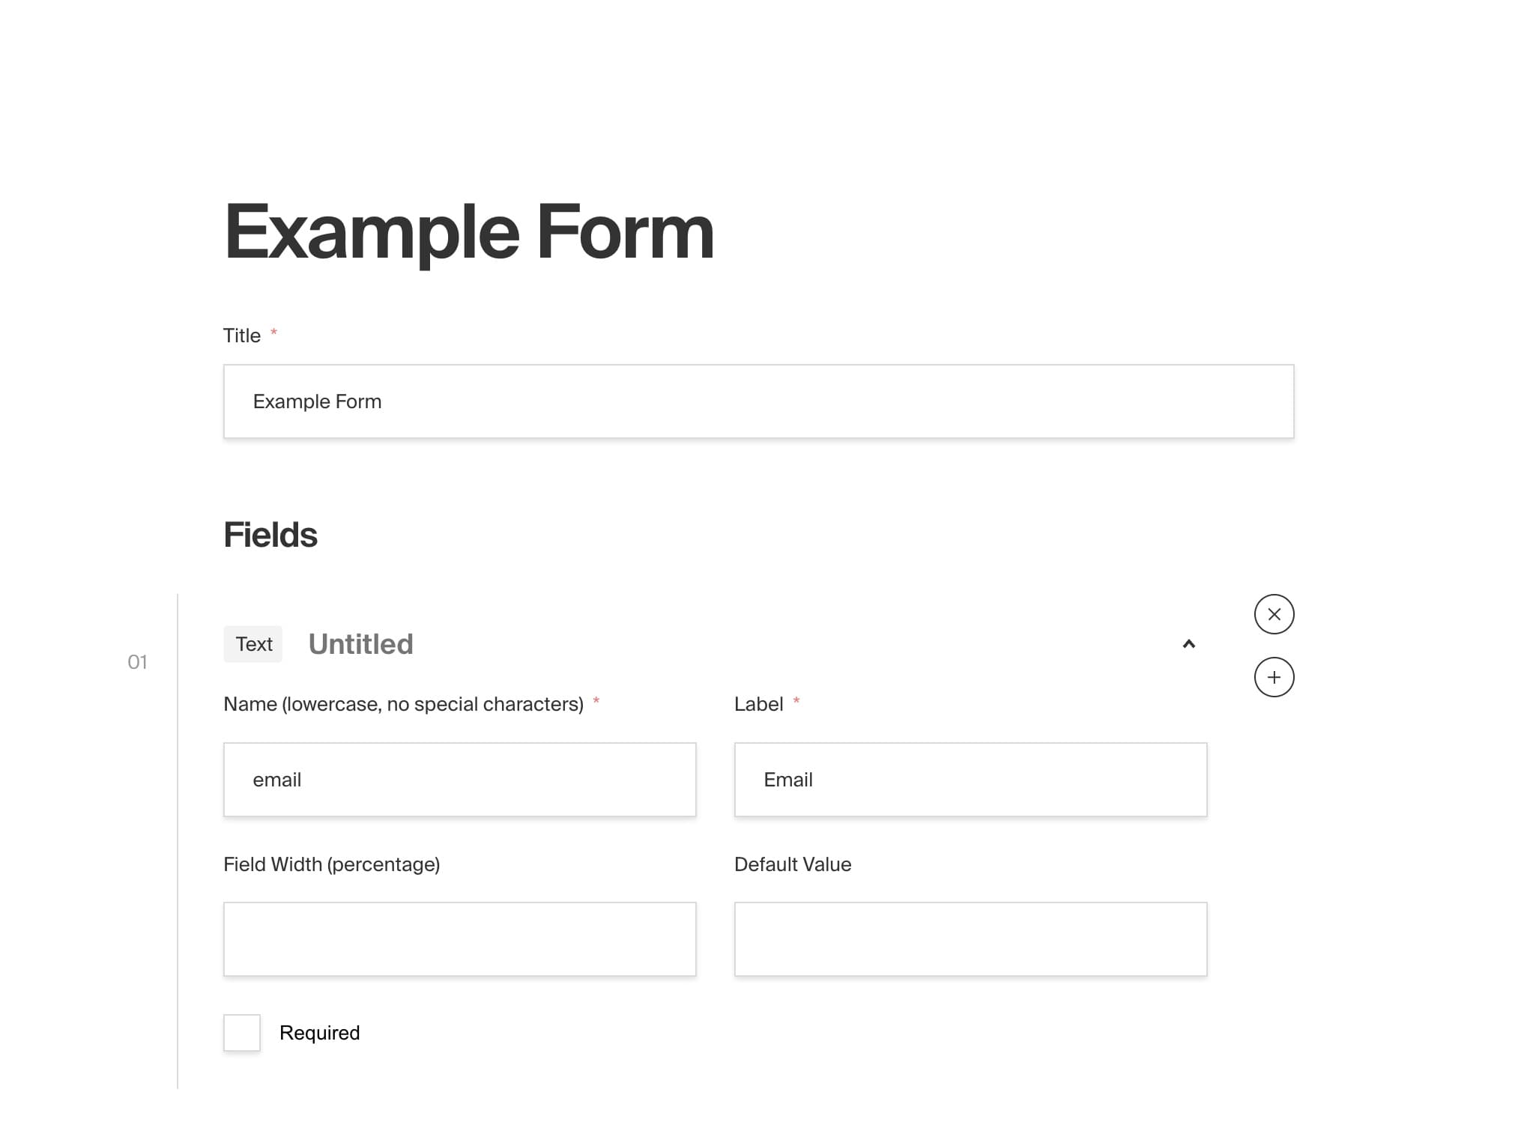This screenshot has width=1518, height=1122.
Task: Click the Field Width (percentage) label
Action: (332, 864)
